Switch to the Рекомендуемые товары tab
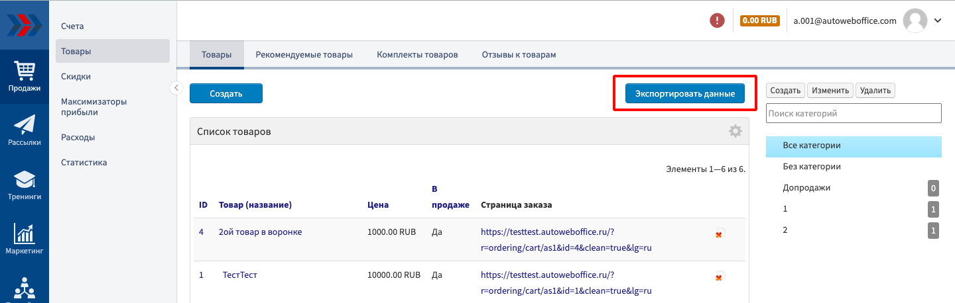 304,55
